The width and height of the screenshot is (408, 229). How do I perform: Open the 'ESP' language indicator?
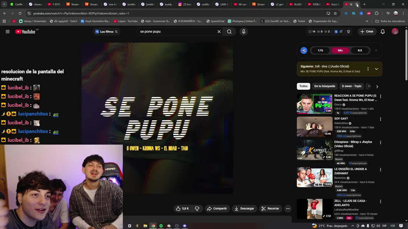click(384, 226)
